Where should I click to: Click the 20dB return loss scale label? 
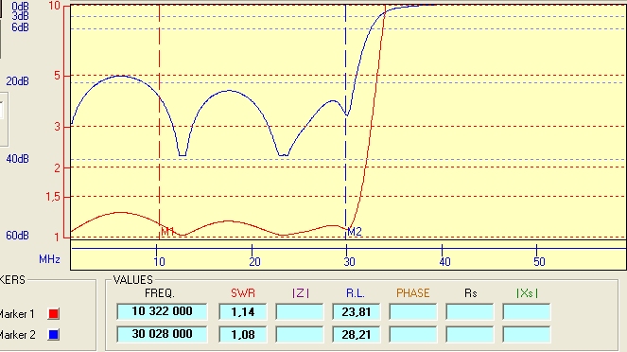point(17,81)
